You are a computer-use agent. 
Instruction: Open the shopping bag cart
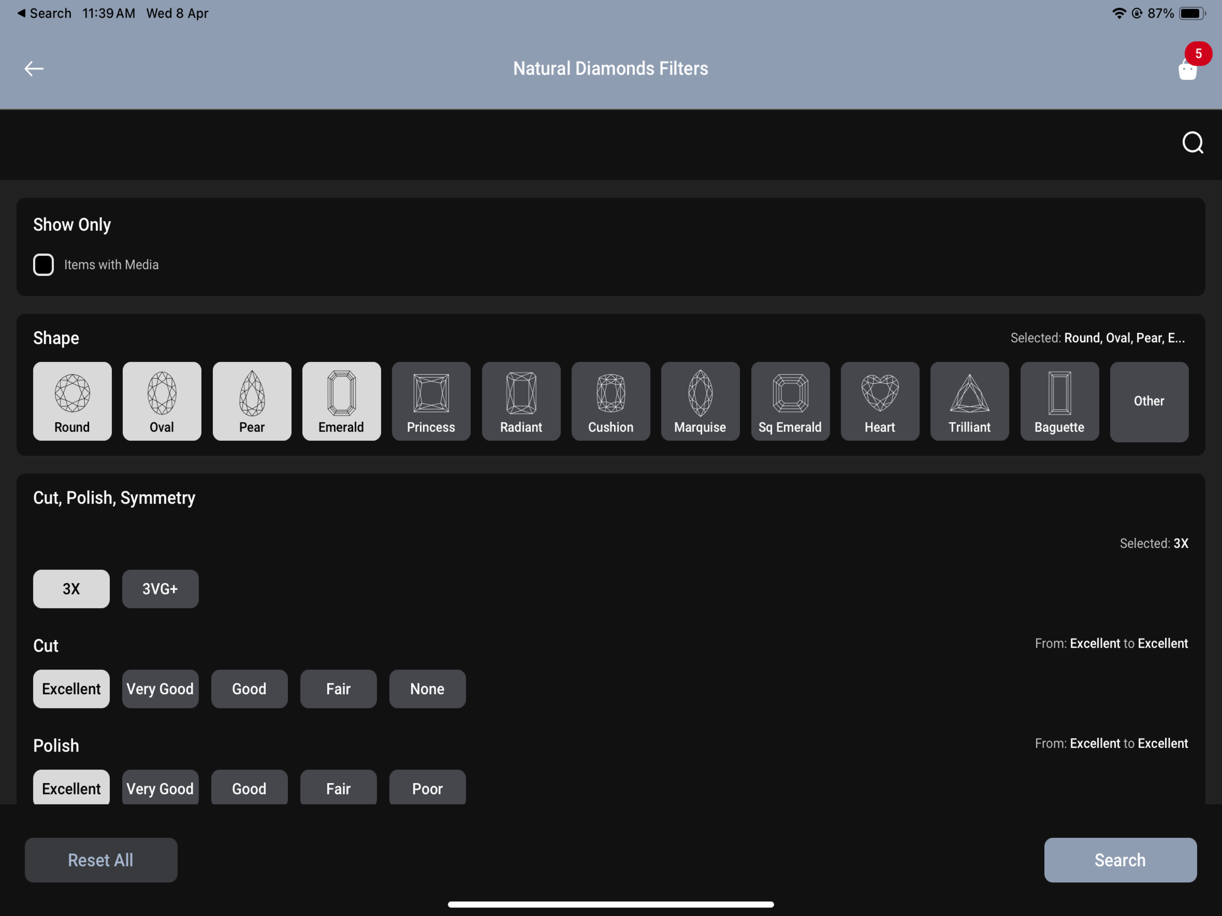pyautogui.click(x=1187, y=70)
